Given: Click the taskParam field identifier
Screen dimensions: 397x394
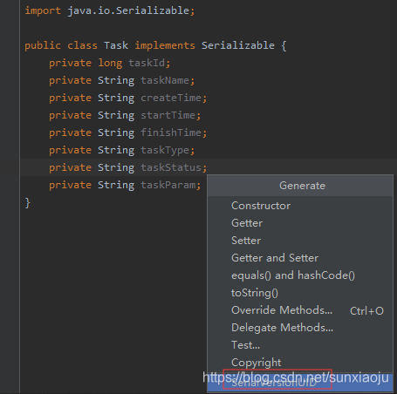Looking at the screenshot, I should (x=168, y=185).
